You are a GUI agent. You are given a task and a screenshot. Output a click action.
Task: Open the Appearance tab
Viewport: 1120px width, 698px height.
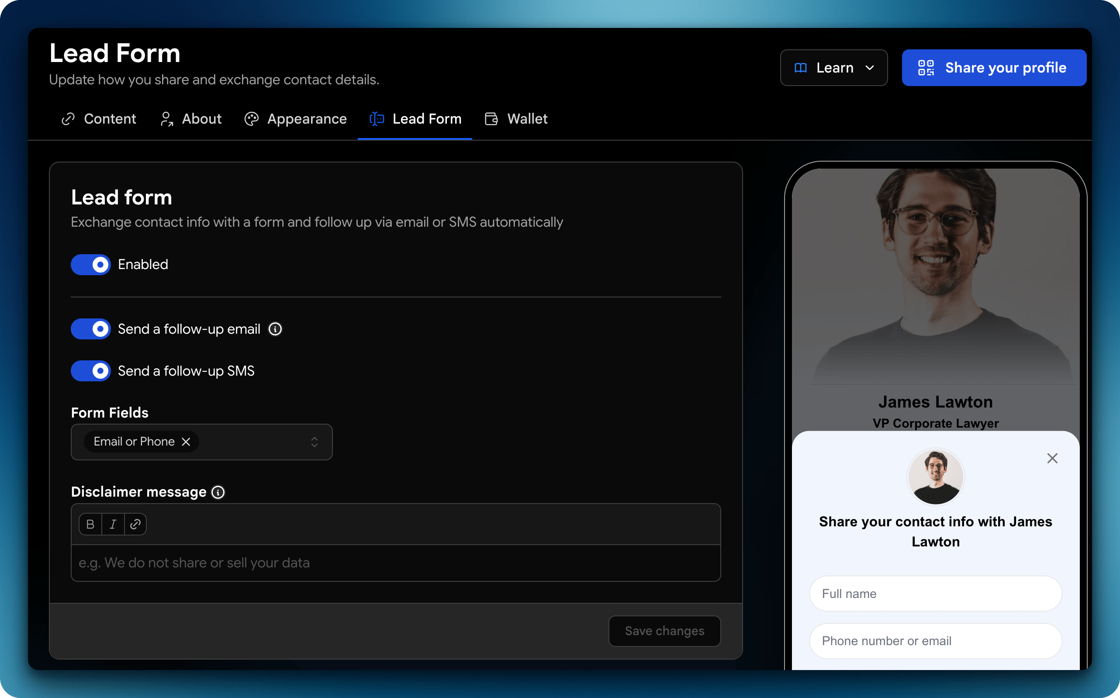tap(295, 119)
